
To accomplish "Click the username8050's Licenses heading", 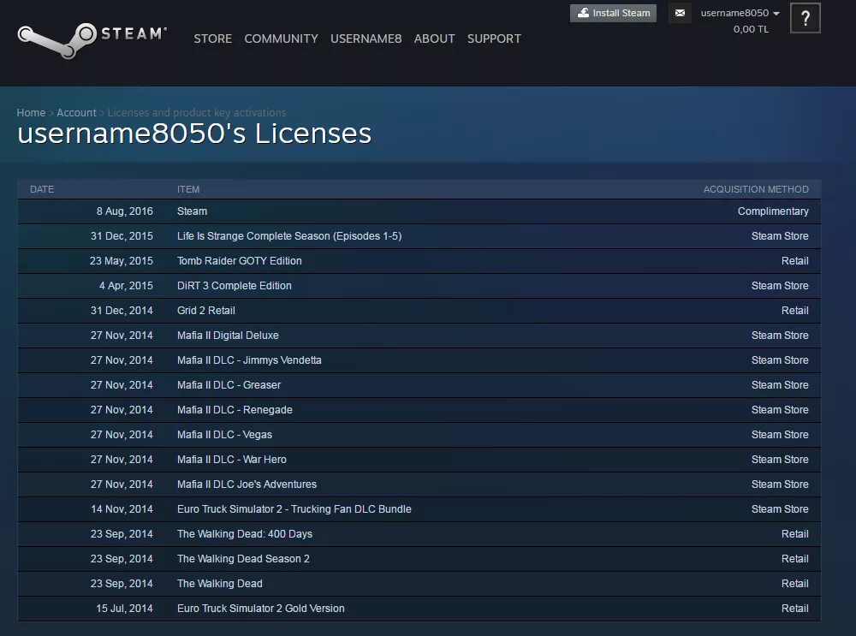I will tap(194, 134).
